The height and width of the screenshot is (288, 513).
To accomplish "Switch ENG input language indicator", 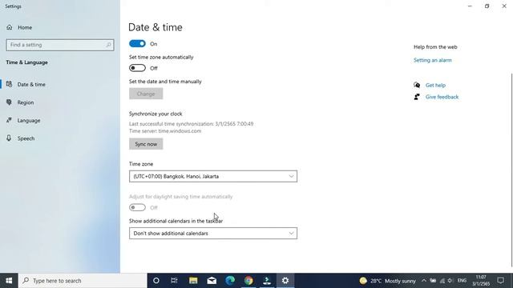I will [x=462, y=281].
